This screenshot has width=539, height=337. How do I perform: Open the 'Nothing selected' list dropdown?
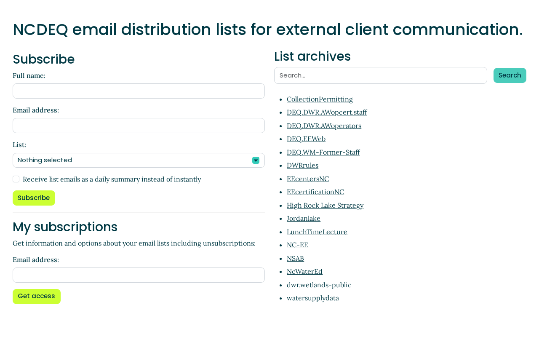pyautogui.click(x=139, y=160)
